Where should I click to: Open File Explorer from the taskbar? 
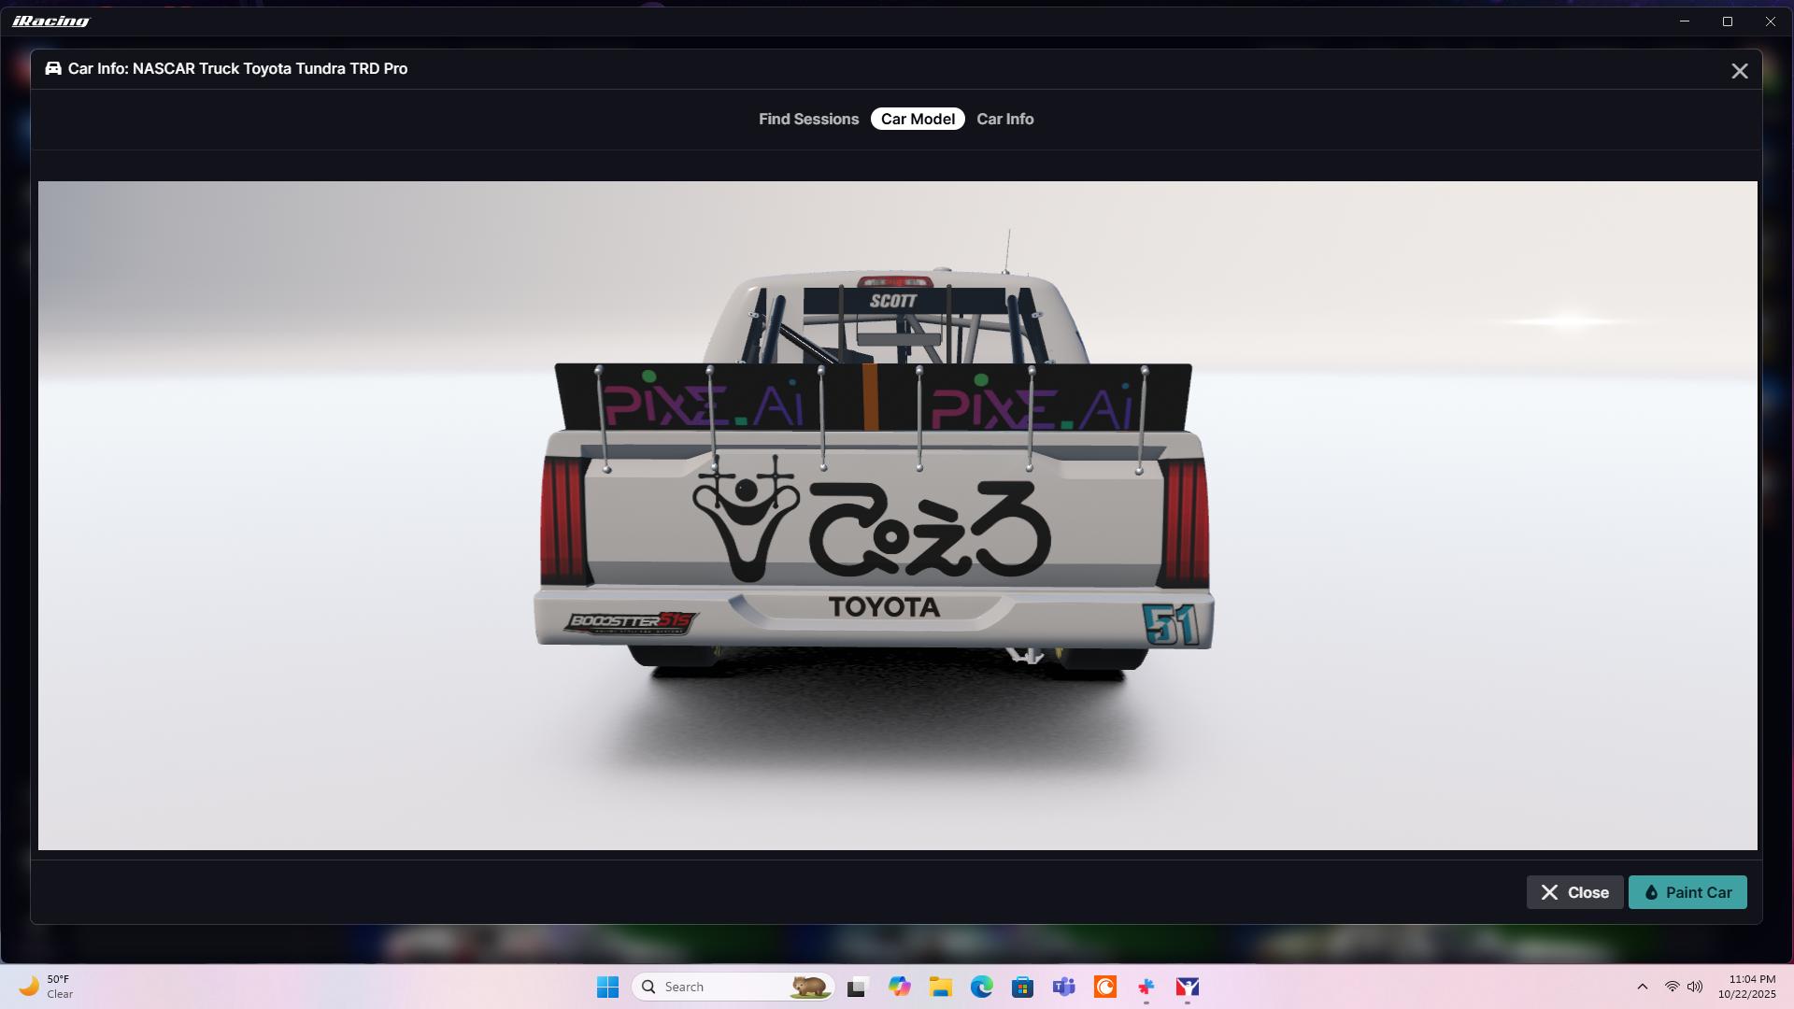[x=940, y=987]
